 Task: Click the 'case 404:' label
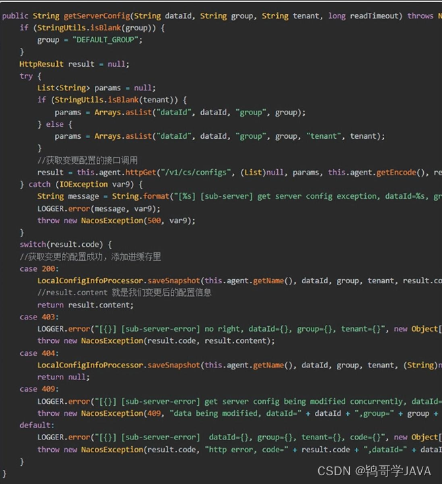coord(39,353)
